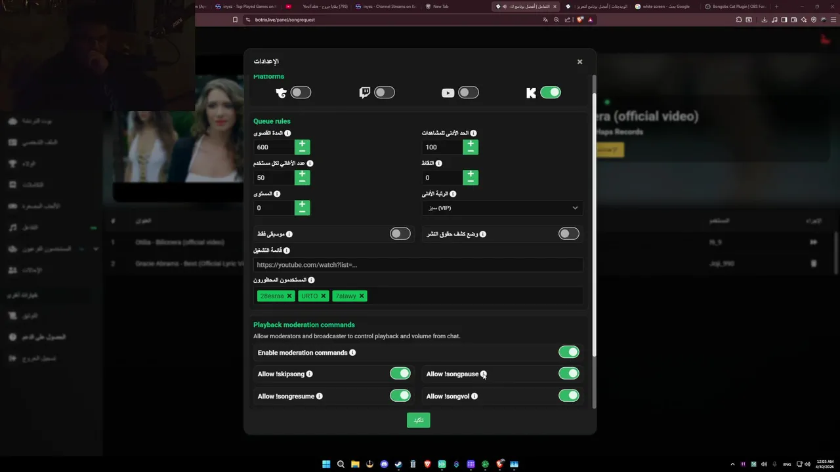Toggle the Trovo platform switch

point(301,92)
